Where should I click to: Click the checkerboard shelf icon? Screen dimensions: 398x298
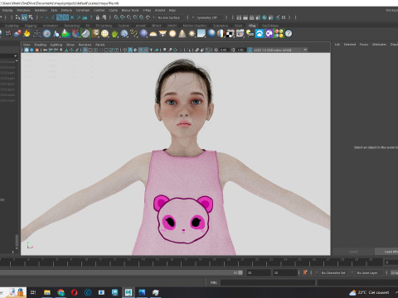(x=230, y=34)
